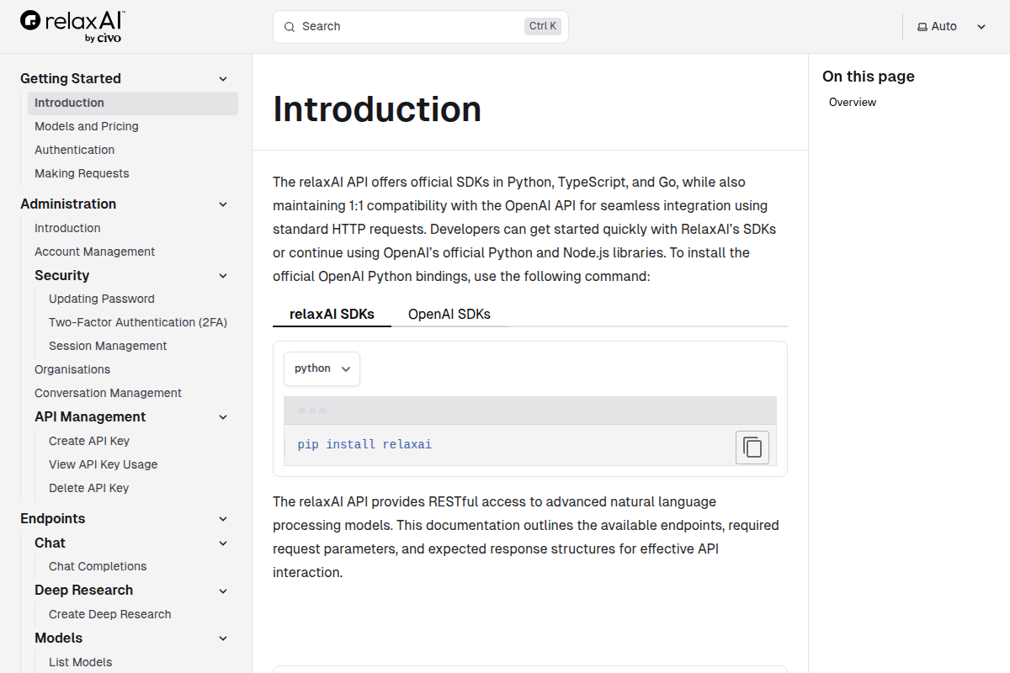The height and width of the screenshot is (673, 1010).
Task: Click the Ctrl K shortcut badge
Action: [543, 26]
